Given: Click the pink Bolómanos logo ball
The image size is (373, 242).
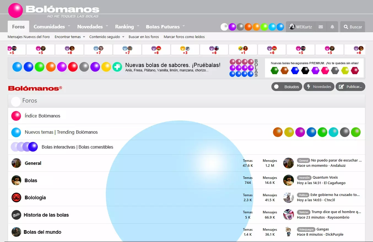Looking at the screenshot, I should (x=15, y=10).
